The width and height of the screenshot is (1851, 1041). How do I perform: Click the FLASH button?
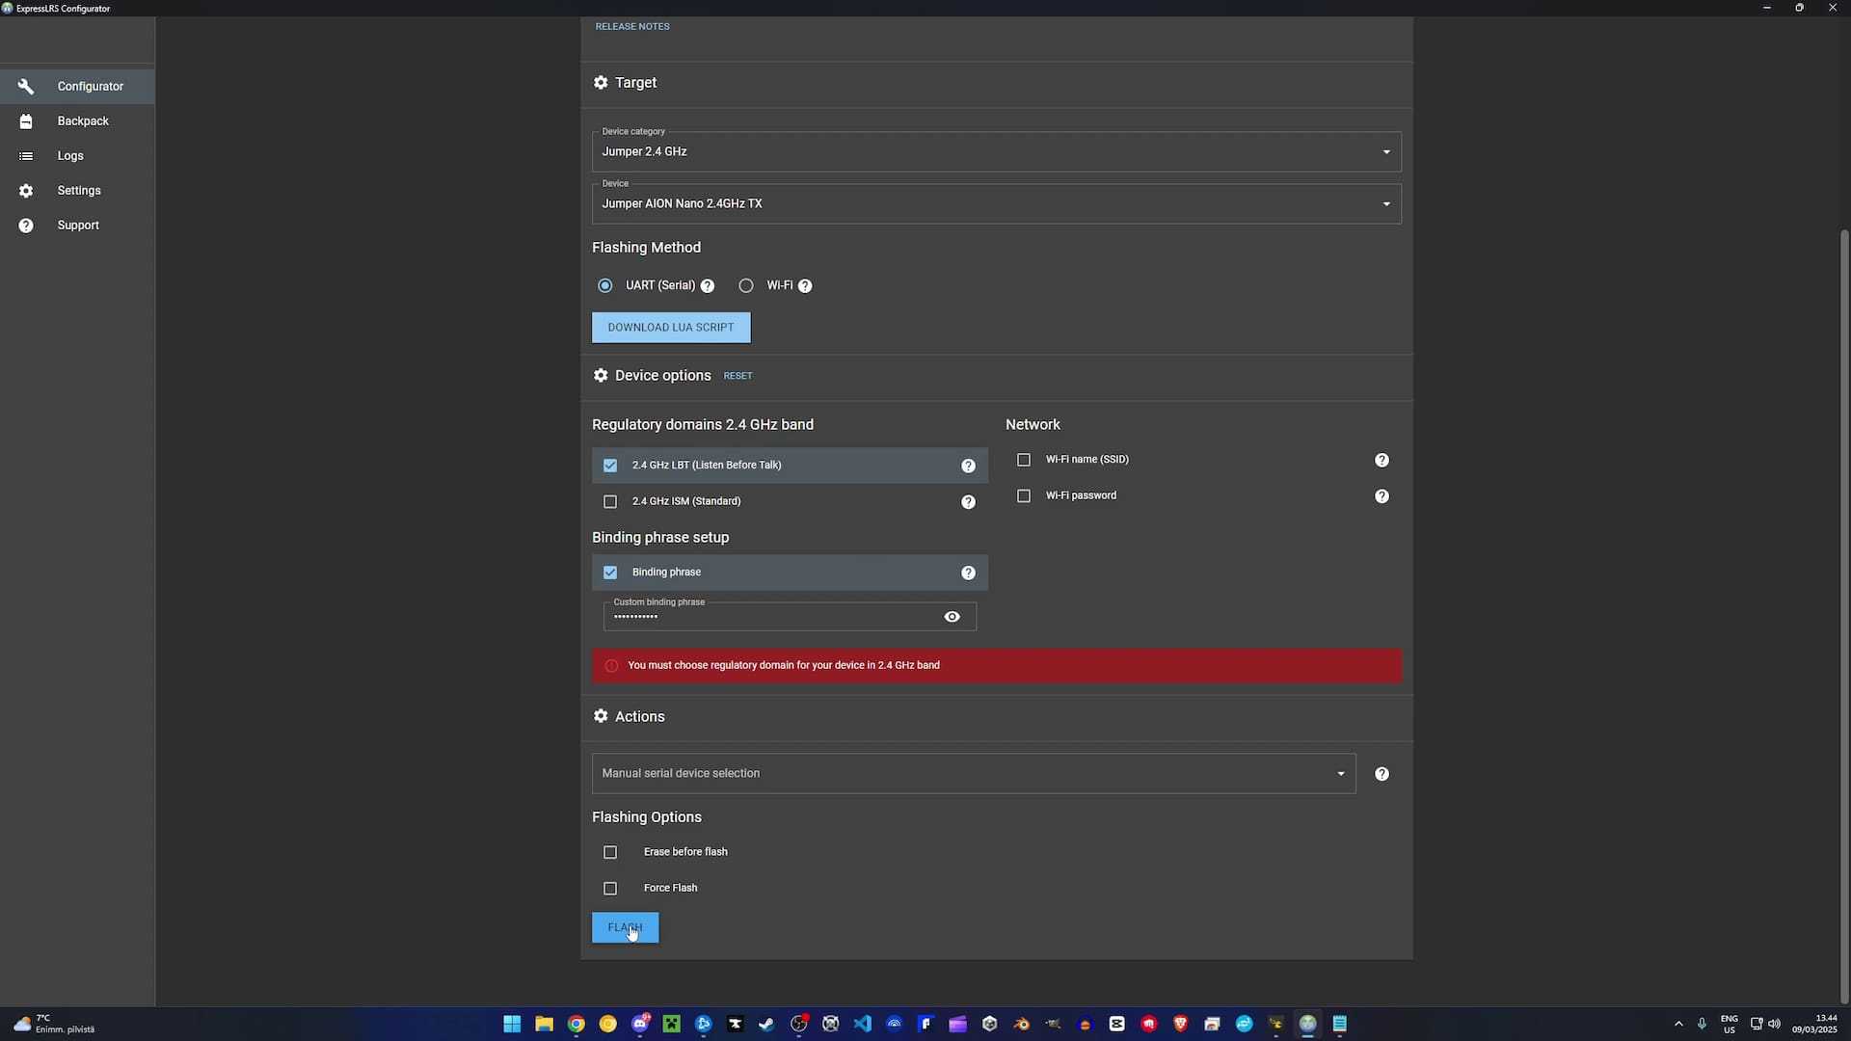[x=626, y=928]
